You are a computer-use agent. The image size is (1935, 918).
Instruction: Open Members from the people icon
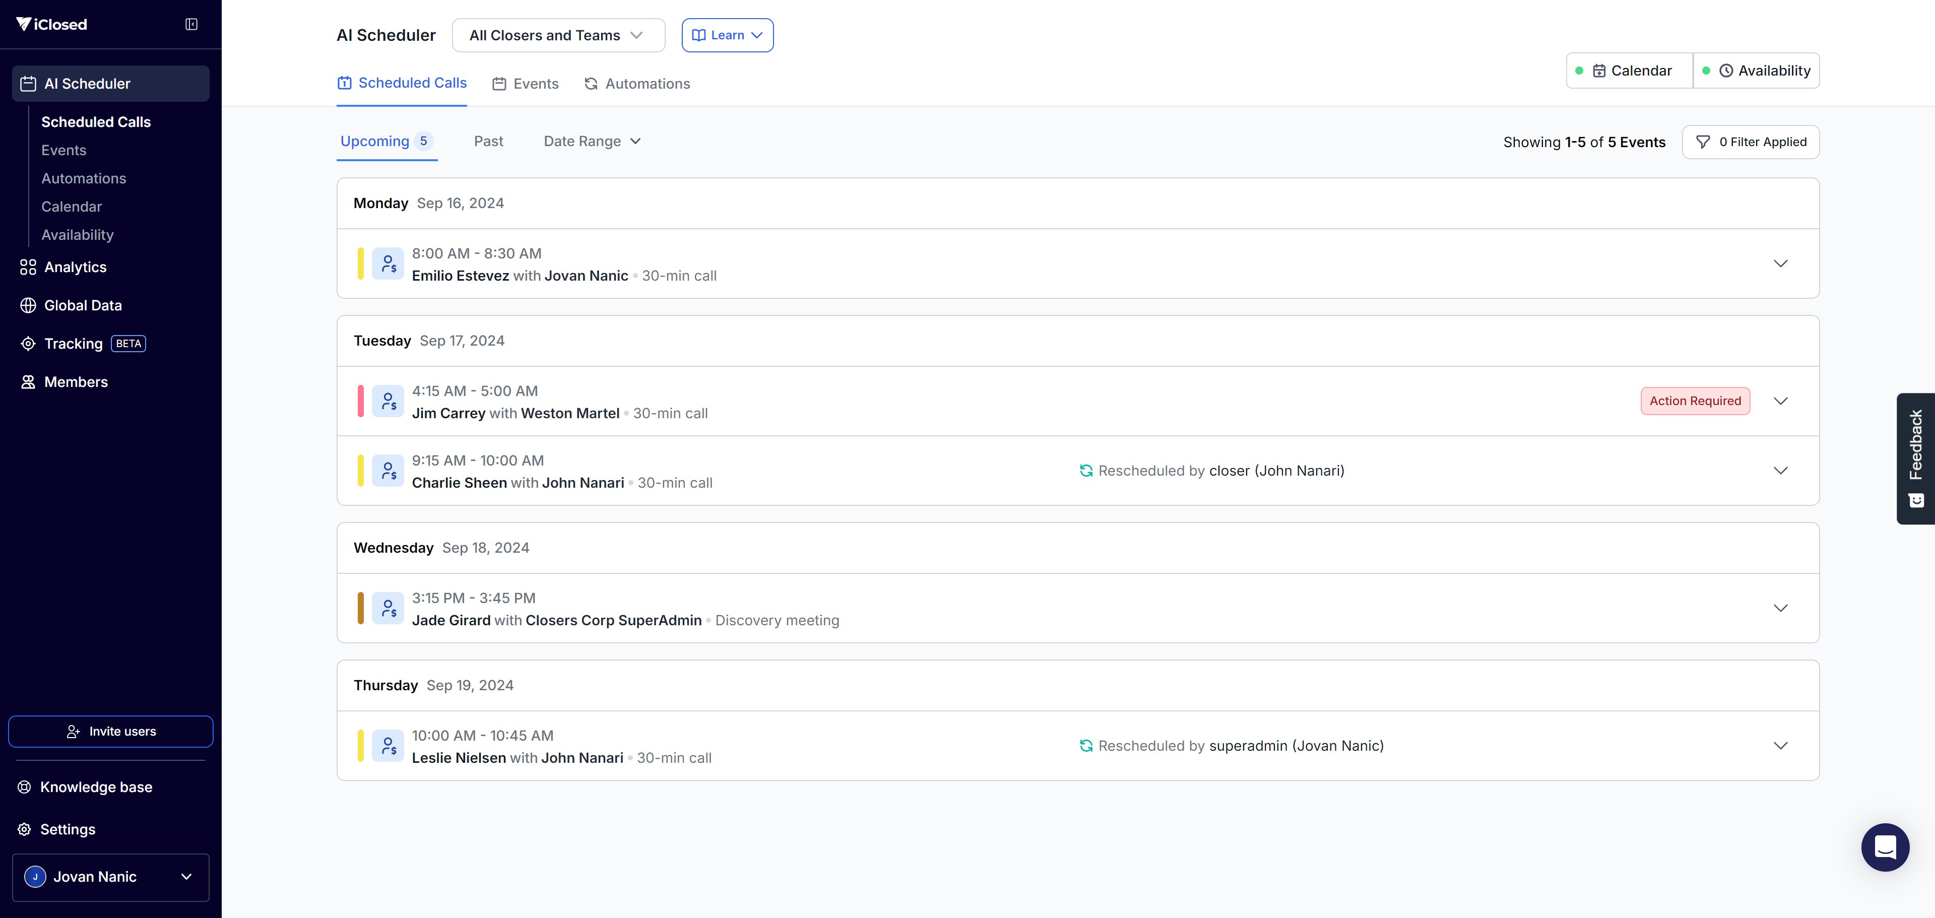coord(28,382)
